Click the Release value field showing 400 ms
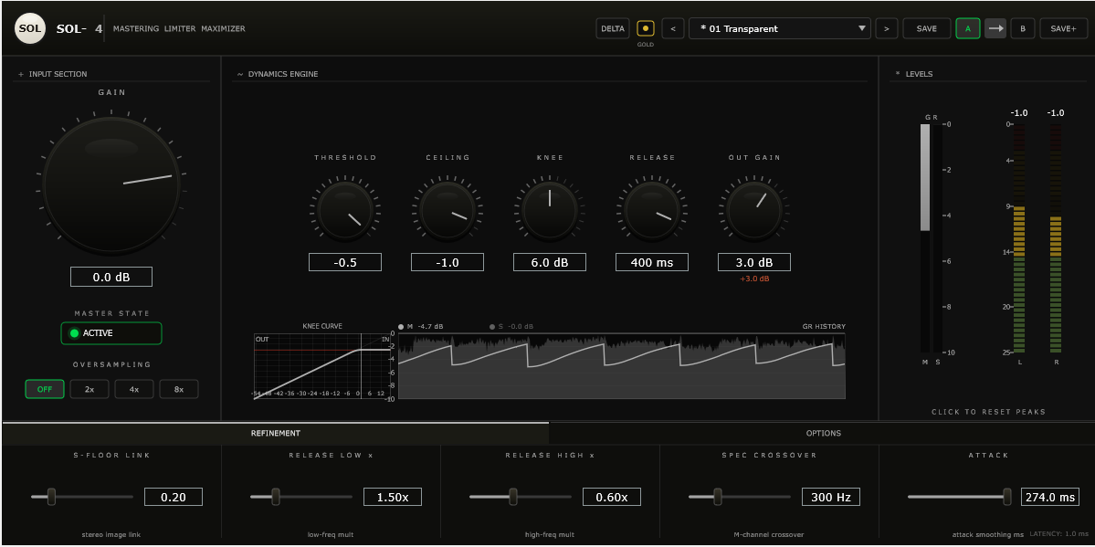 [x=651, y=262]
